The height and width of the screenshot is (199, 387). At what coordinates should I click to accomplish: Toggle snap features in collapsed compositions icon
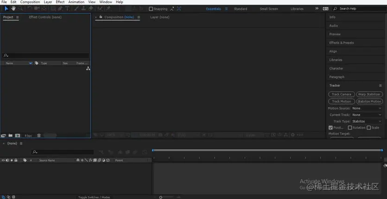[x=179, y=9]
